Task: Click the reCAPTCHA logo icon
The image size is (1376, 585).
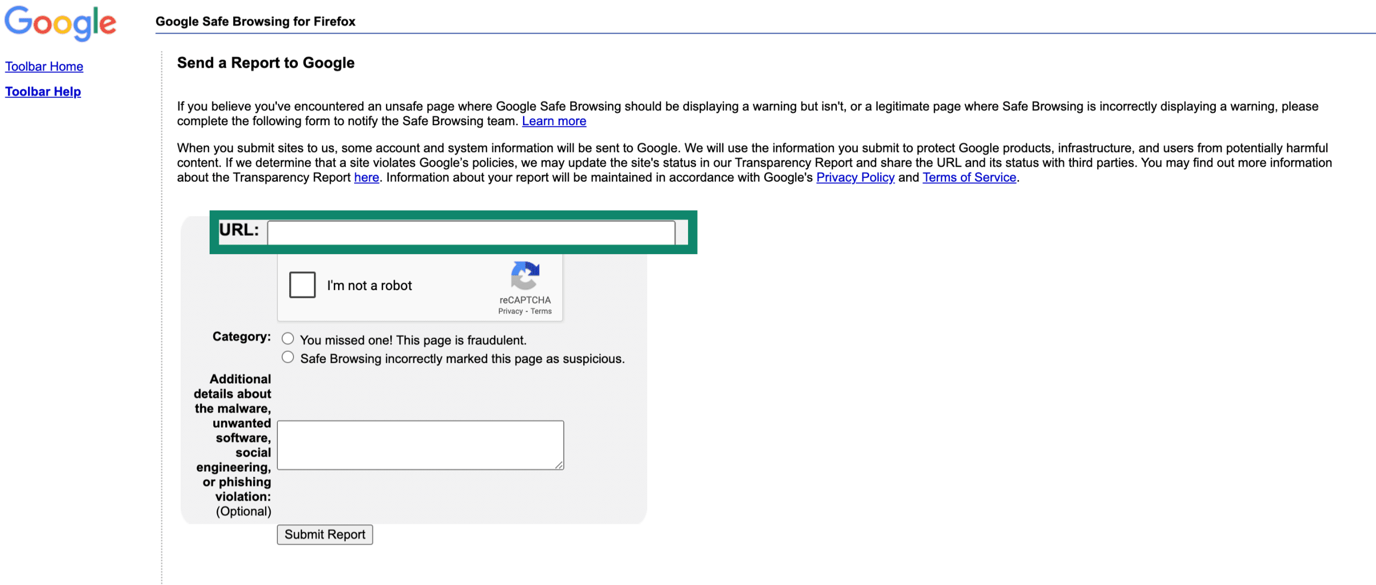Action: (x=525, y=277)
